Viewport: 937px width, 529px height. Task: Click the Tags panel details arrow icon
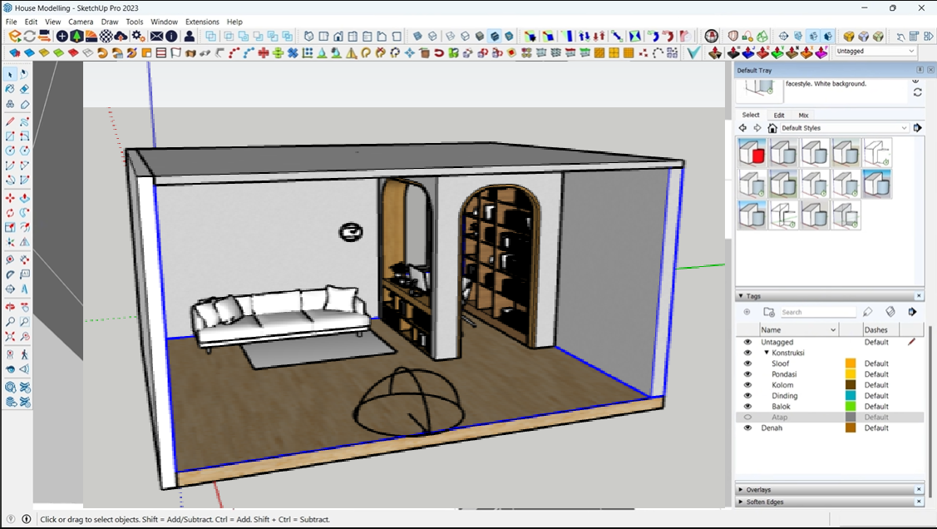point(912,312)
